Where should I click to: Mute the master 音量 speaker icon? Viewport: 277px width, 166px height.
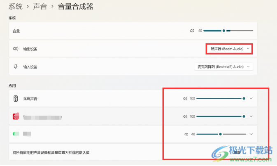click(192, 31)
